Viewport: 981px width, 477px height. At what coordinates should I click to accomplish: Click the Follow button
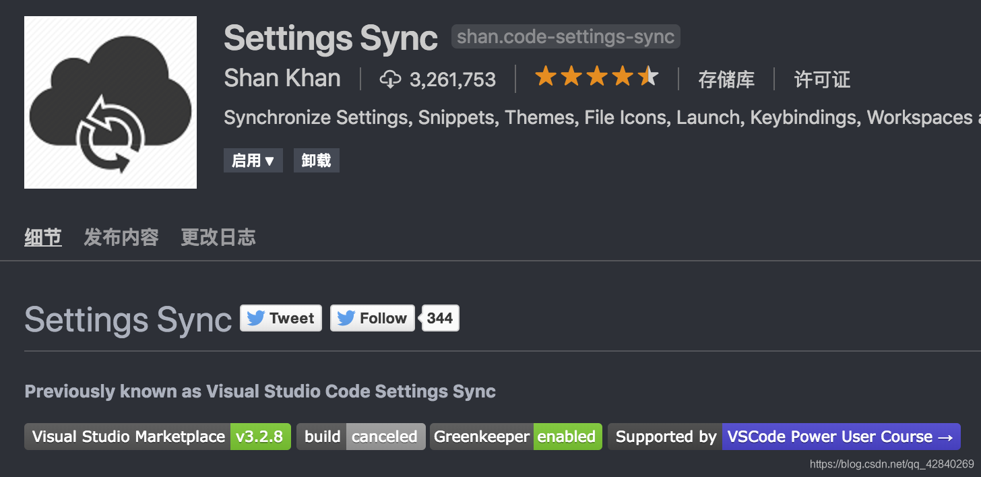click(373, 318)
